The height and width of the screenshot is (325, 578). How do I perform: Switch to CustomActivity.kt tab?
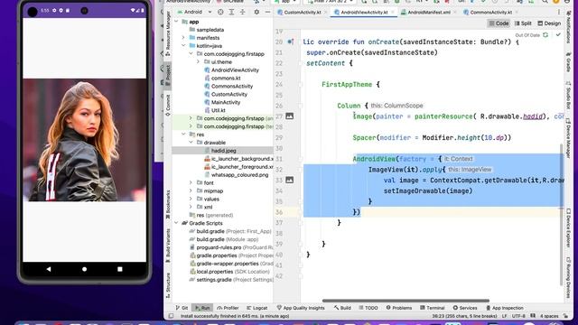(303, 12)
